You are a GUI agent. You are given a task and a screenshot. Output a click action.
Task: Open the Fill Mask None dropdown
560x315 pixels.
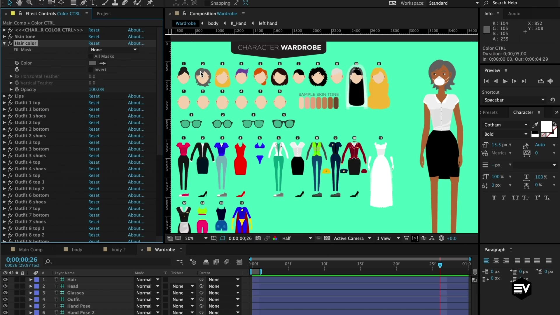114,50
